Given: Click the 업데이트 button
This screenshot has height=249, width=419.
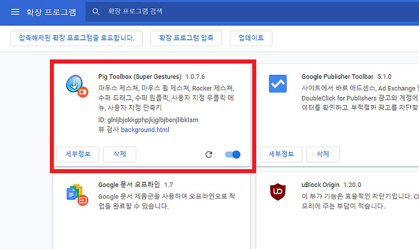Looking at the screenshot, I should coord(251,38).
